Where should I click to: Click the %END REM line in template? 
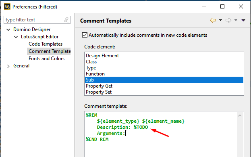point(97,139)
